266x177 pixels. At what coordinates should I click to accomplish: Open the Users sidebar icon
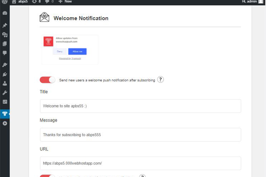tap(5, 83)
